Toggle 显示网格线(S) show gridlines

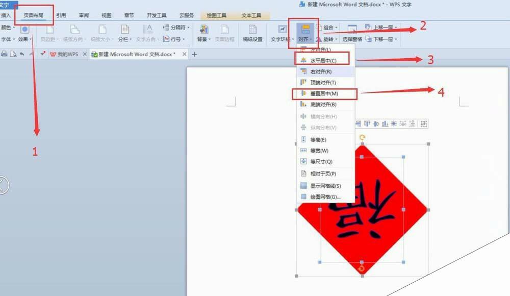pyautogui.click(x=325, y=186)
